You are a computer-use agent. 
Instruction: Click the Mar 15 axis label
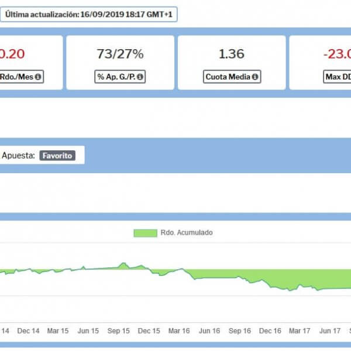(58, 331)
